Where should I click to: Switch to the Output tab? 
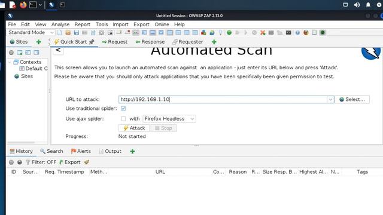110,151
